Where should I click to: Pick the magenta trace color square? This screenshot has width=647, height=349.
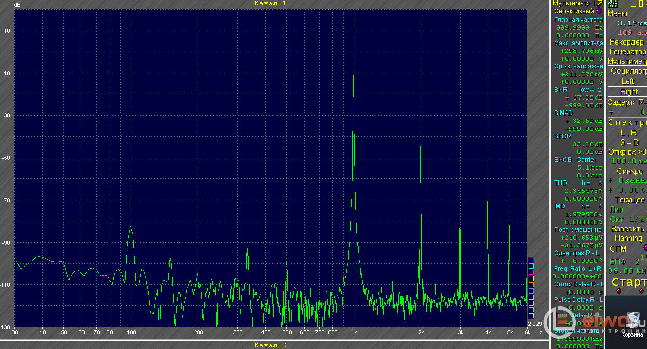(531, 272)
